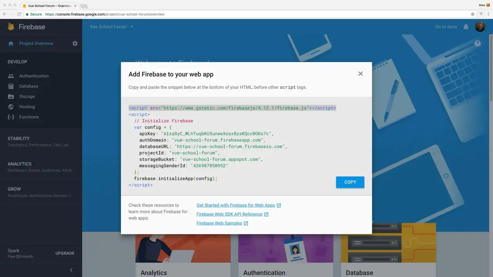Click browser back arrow
The width and height of the screenshot is (493, 277).
(5, 14)
